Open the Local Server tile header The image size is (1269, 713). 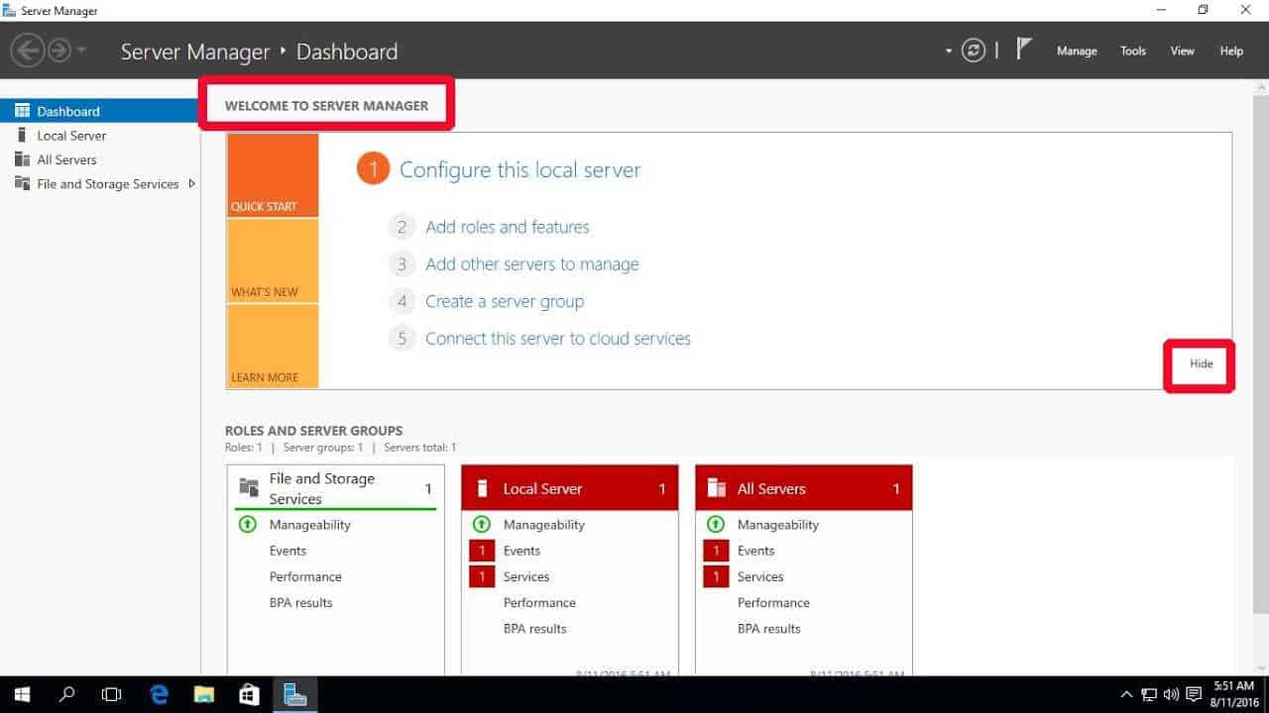click(570, 488)
